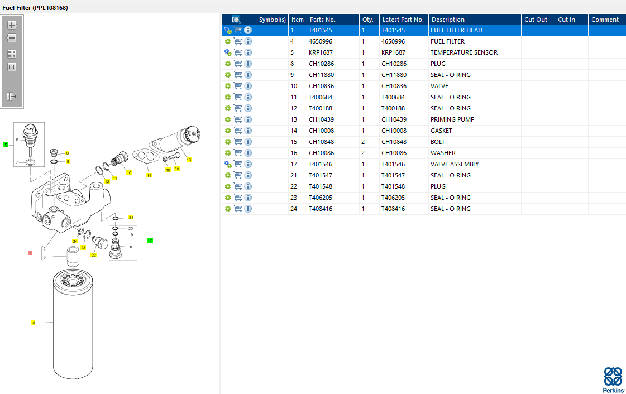626x394 pixels.
Task: Click yellow callout 21 in diagram
Action: coord(131,217)
